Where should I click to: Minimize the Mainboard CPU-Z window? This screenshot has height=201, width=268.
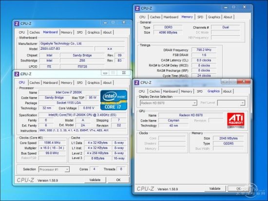(x=105, y=22)
